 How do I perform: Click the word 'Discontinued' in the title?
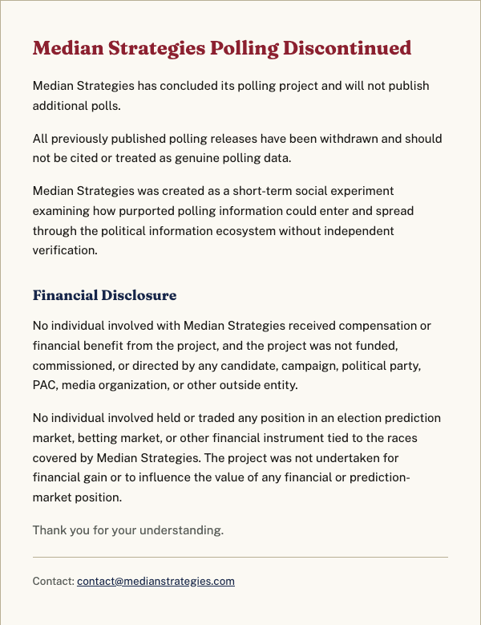347,48
